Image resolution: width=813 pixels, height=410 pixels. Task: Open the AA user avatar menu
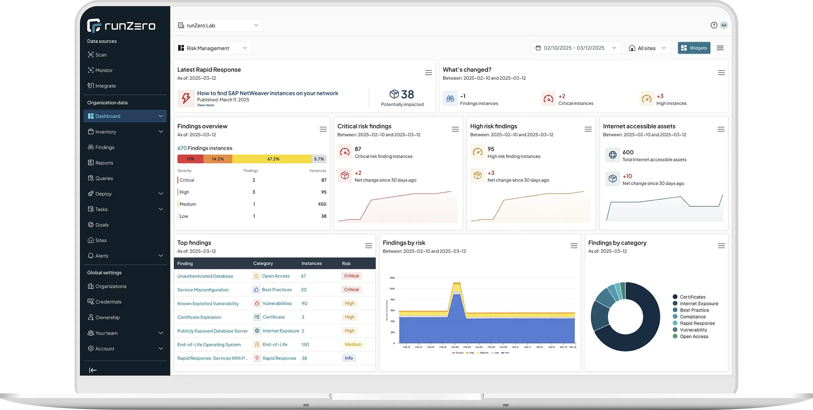pyautogui.click(x=724, y=25)
